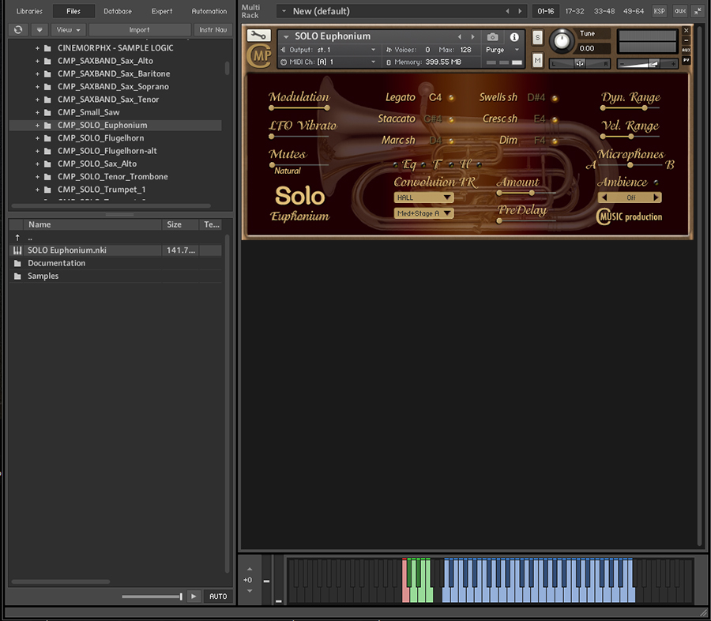
Task: Switch to the Libraries tab
Action: (29, 11)
